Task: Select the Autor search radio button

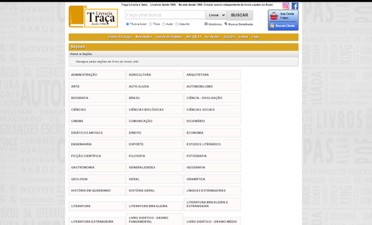Action: pos(164,24)
